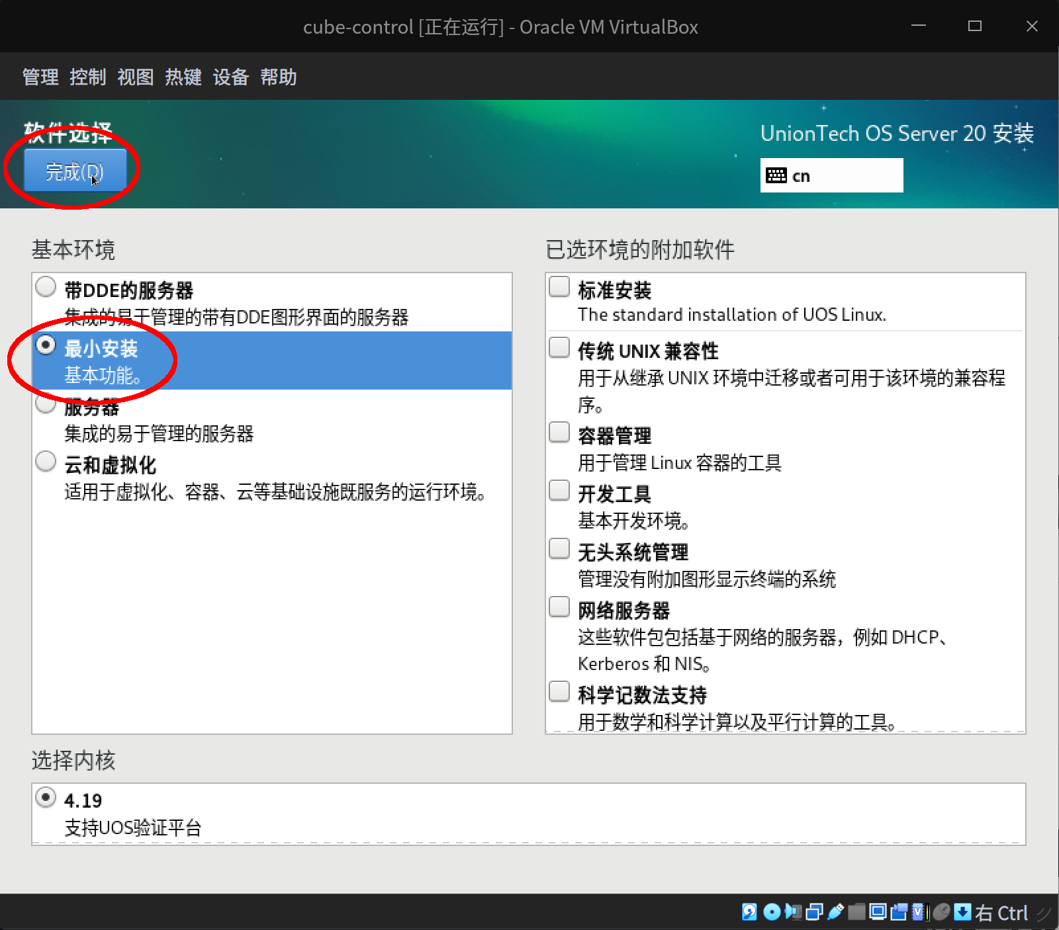Open the 控制 menu
The height and width of the screenshot is (930, 1059).
[x=87, y=77]
